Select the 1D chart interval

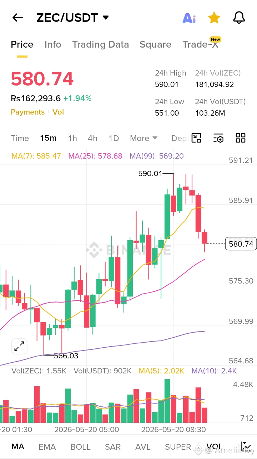(x=114, y=138)
